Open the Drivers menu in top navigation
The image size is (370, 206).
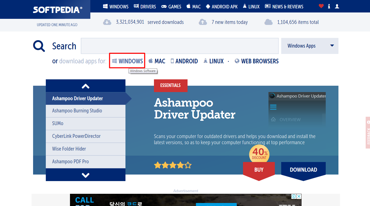coord(145,7)
